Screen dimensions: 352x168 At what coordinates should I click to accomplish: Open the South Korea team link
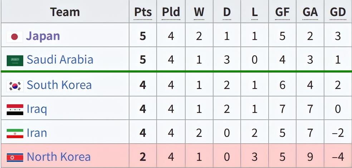(59, 85)
